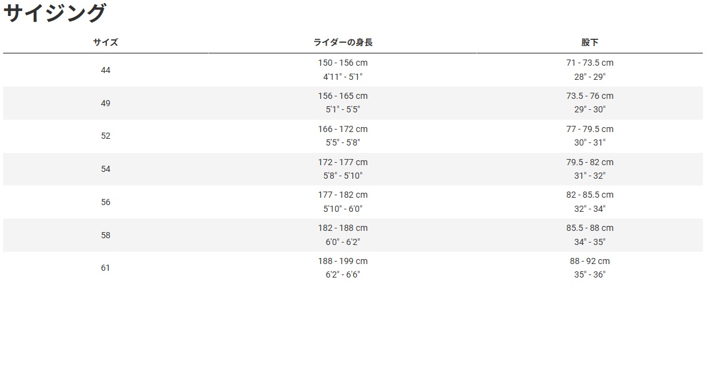709x377 pixels.
Task: Click the 166 - 172 cm height value
Action: [x=343, y=129]
